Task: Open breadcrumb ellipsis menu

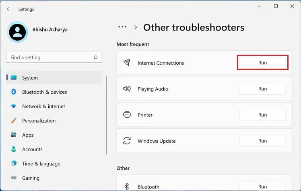Action: click(122, 27)
